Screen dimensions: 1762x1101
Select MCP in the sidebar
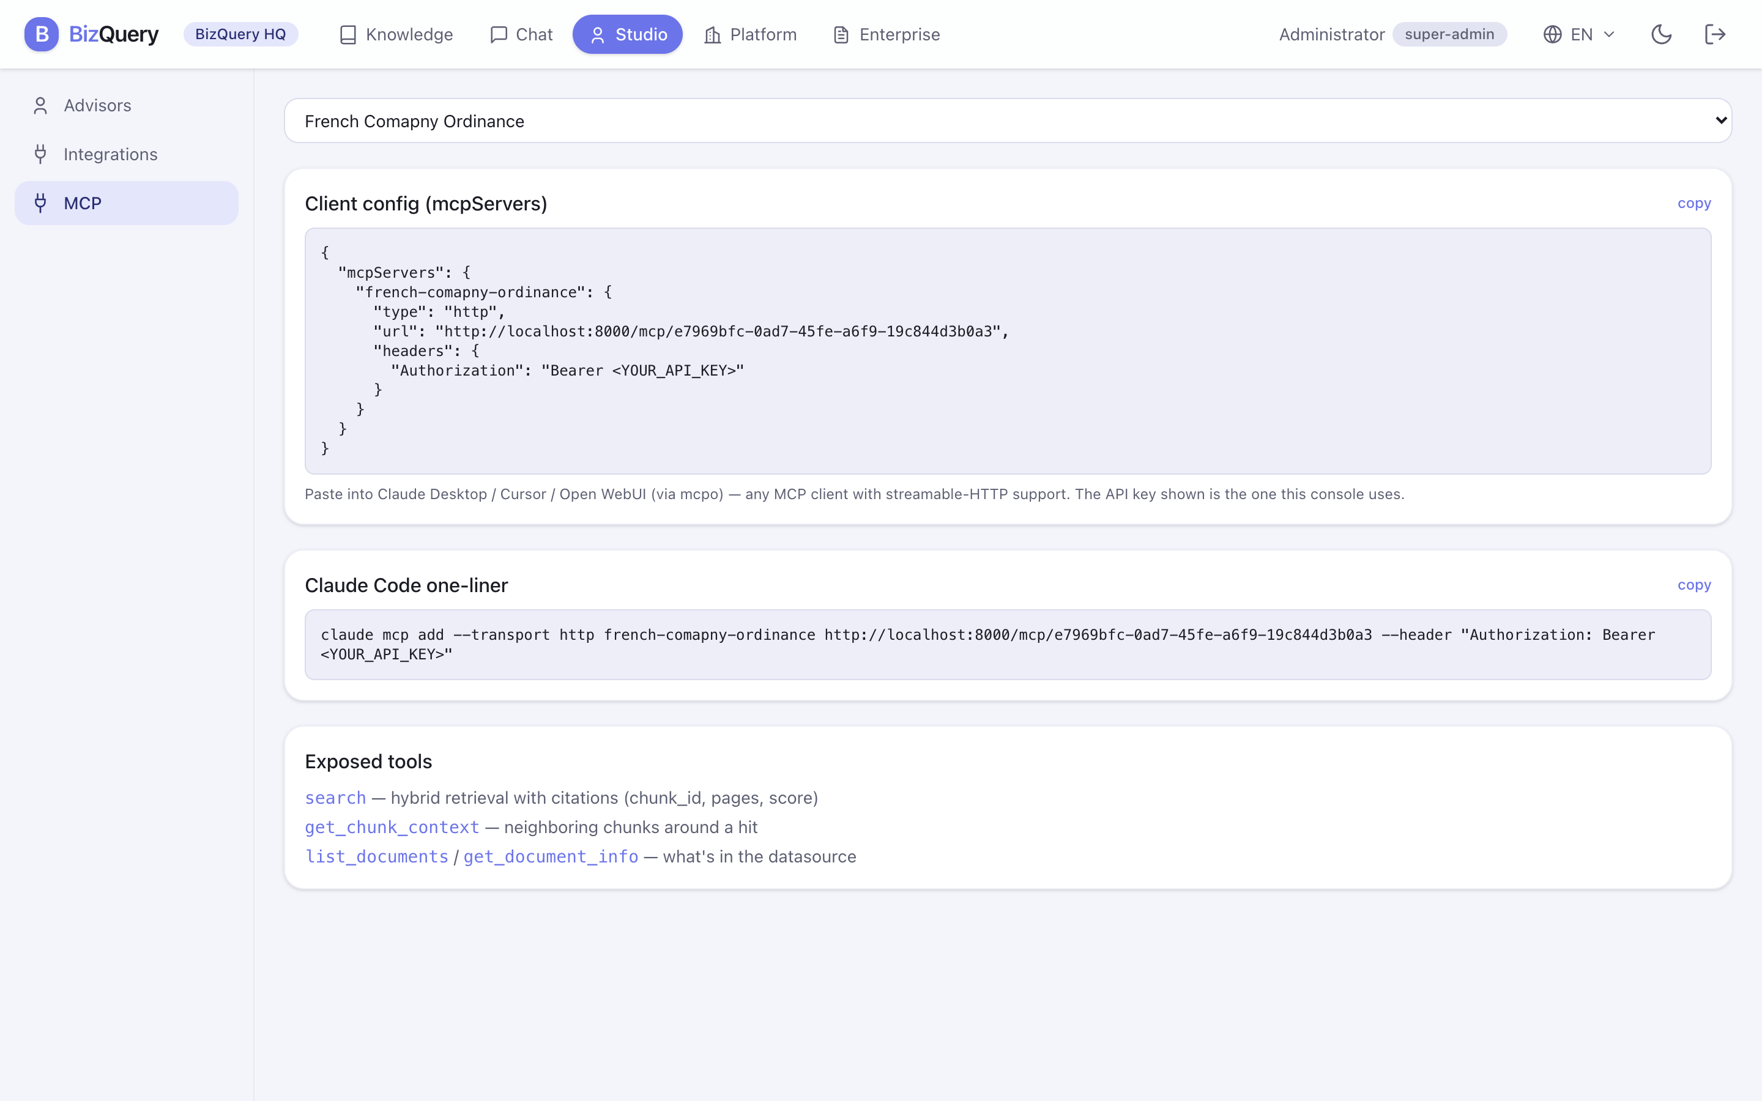[x=127, y=203]
